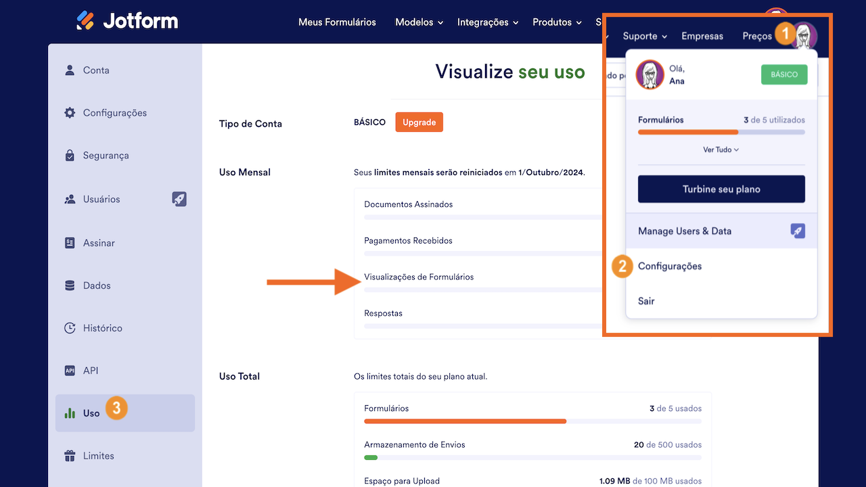Expand the Integrações dropdown
This screenshot has height=487, width=866.
click(x=488, y=22)
